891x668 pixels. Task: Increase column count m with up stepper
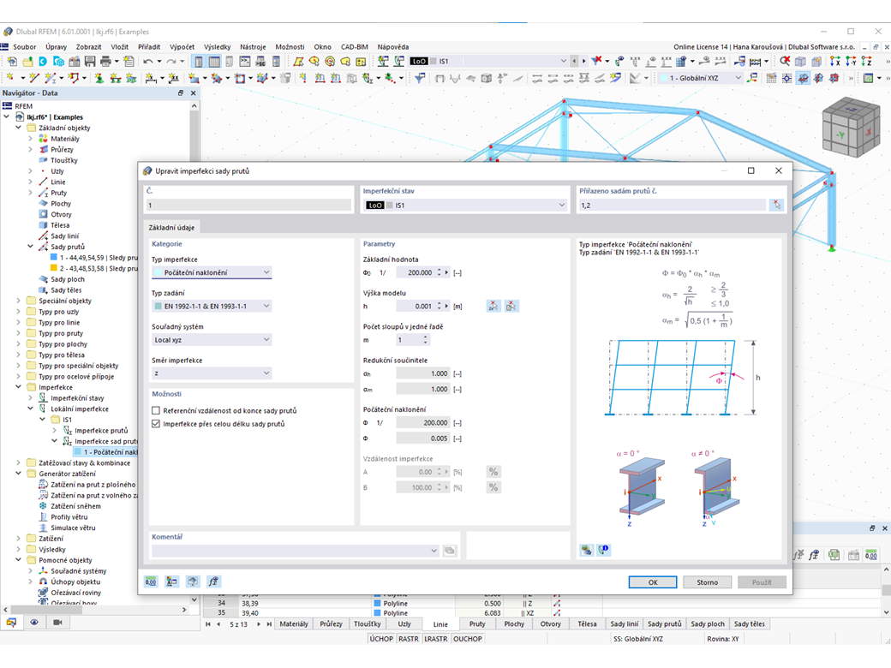(x=425, y=337)
